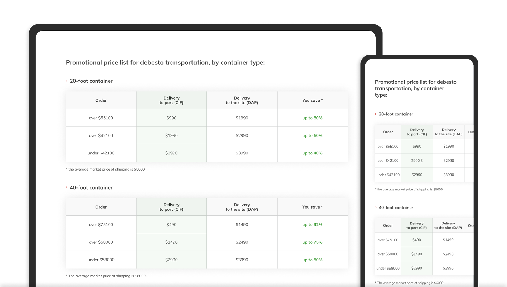This screenshot has width=507, height=287.
Task: Click 'up to 75%' savings value
Action: pyautogui.click(x=312, y=242)
